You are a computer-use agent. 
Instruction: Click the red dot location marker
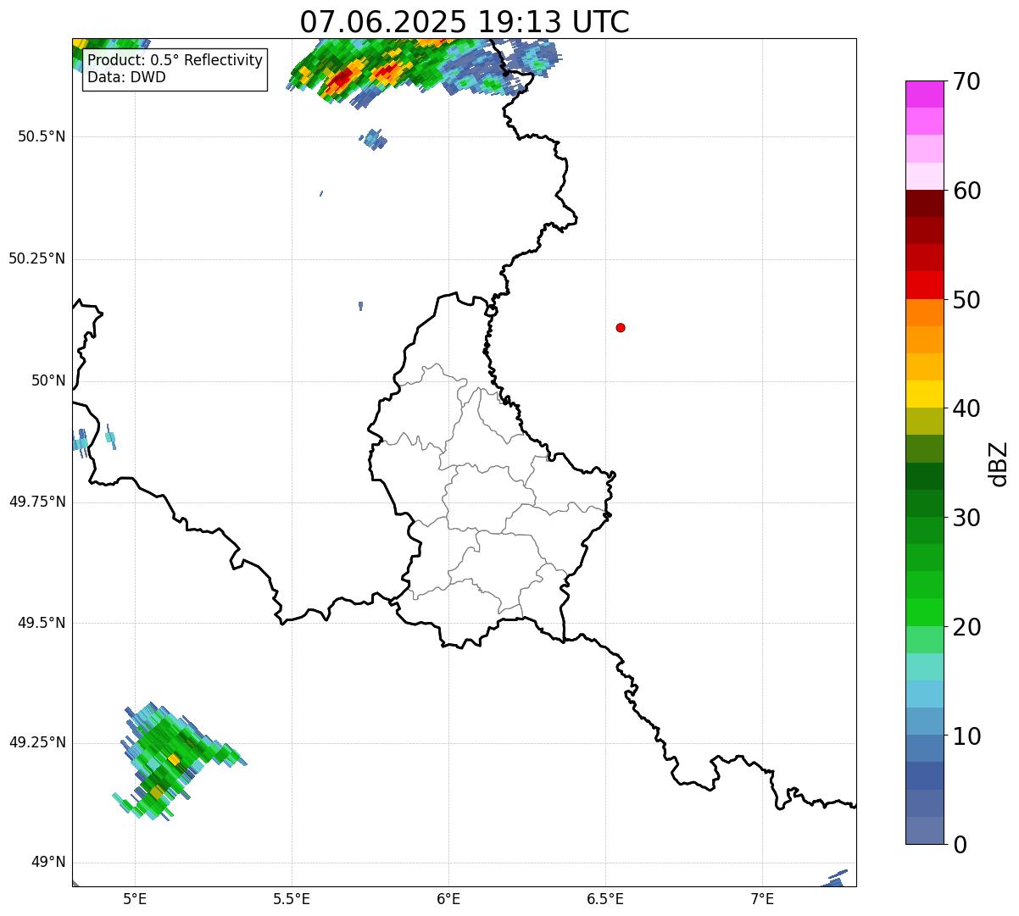click(x=621, y=327)
